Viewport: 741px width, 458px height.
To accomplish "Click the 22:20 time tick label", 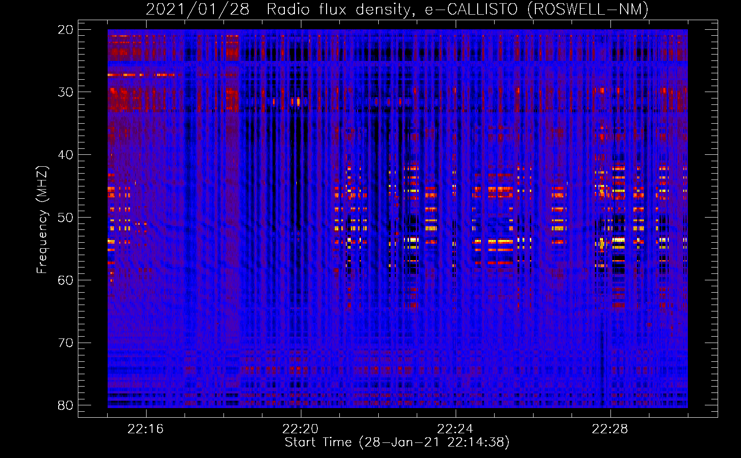I will click(300, 429).
